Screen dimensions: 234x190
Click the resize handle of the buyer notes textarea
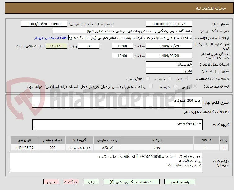coord(11,171)
